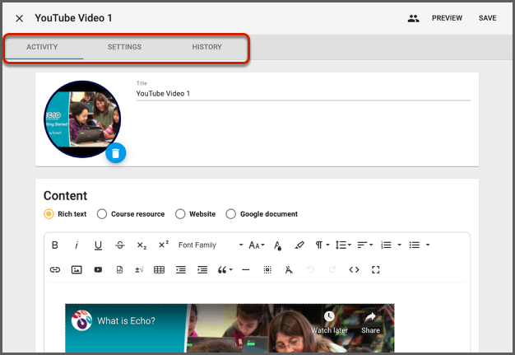Image resolution: width=515 pixels, height=355 pixels.
Task: Choose the Website content option
Action: pyautogui.click(x=180, y=214)
